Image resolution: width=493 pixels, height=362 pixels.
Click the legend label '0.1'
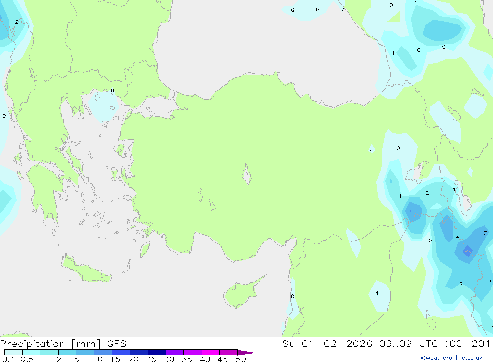(8, 359)
